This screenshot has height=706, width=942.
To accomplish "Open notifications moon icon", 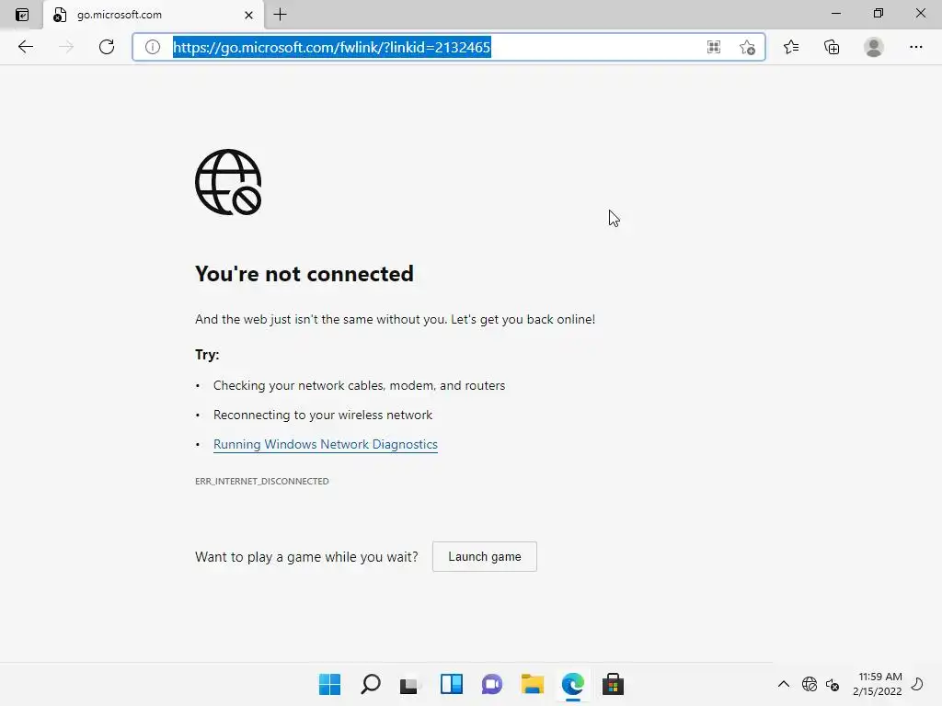I will click(917, 684).
